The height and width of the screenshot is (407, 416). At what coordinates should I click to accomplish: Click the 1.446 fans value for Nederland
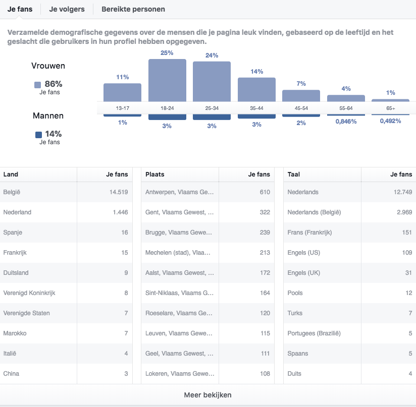(x=120, y=212)
